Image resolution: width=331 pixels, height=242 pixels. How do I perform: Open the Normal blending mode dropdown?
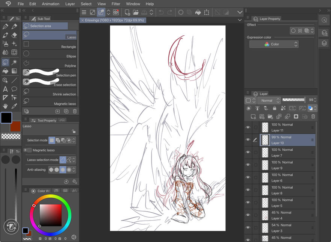[268, 100]
